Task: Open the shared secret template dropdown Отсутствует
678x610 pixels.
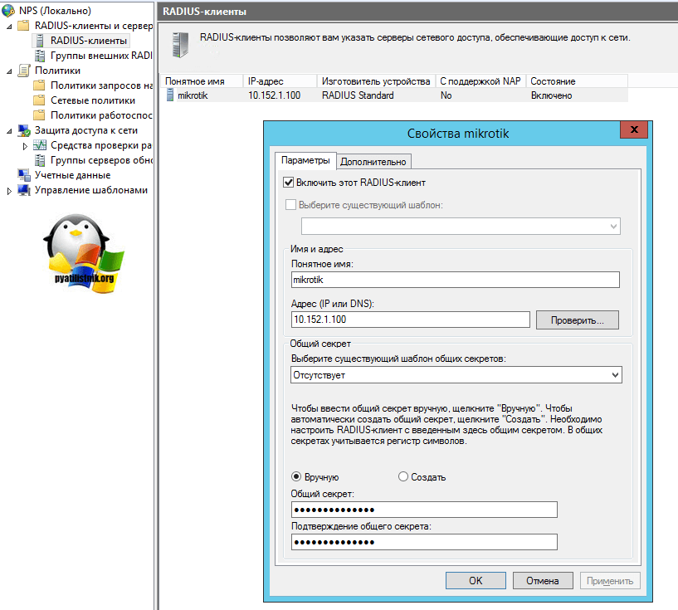Action: (x=456, y=375)
